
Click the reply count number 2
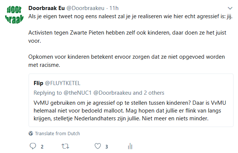42,147
